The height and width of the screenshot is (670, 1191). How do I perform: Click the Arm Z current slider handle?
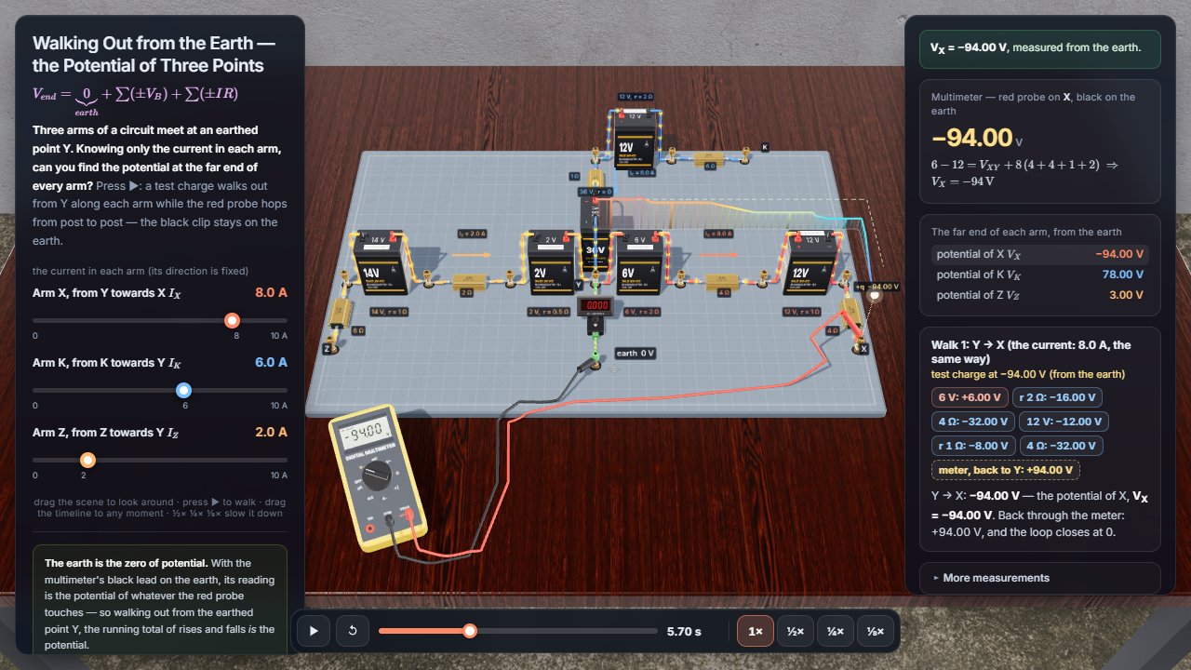click(87, 460)
